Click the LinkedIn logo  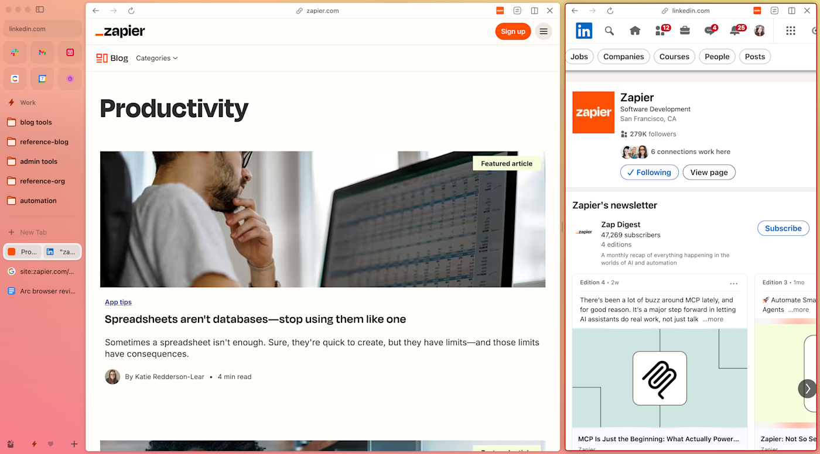click(584, 31)
